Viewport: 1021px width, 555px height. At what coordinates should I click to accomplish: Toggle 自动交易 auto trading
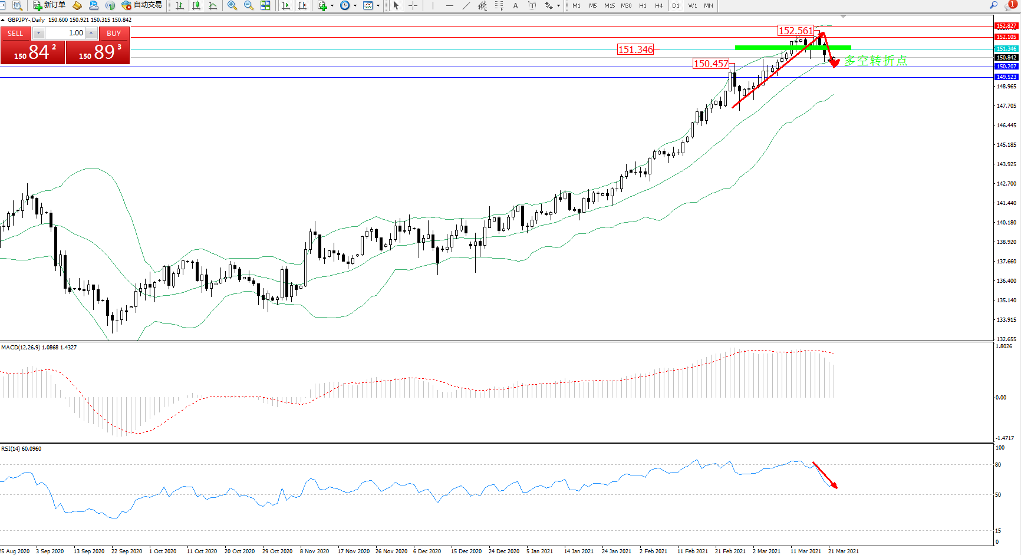(141, 5)
